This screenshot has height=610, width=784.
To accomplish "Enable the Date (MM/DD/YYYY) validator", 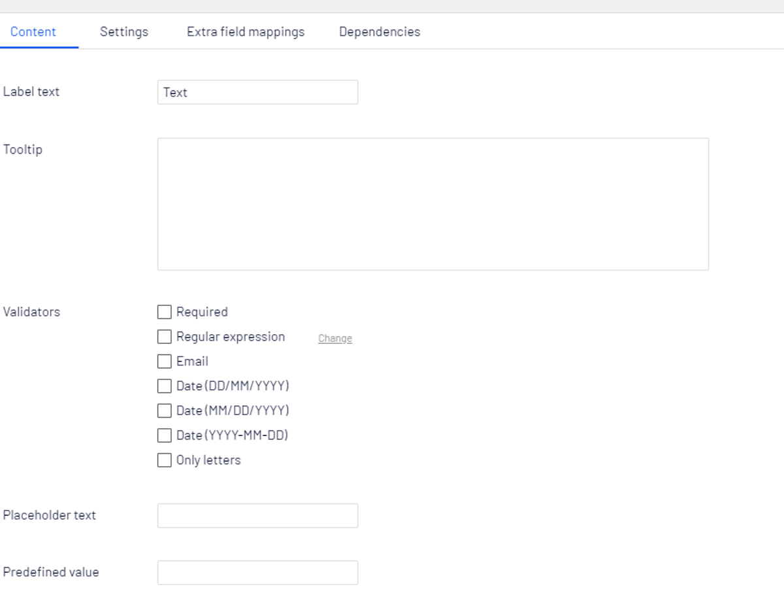I will coord(164,411).
